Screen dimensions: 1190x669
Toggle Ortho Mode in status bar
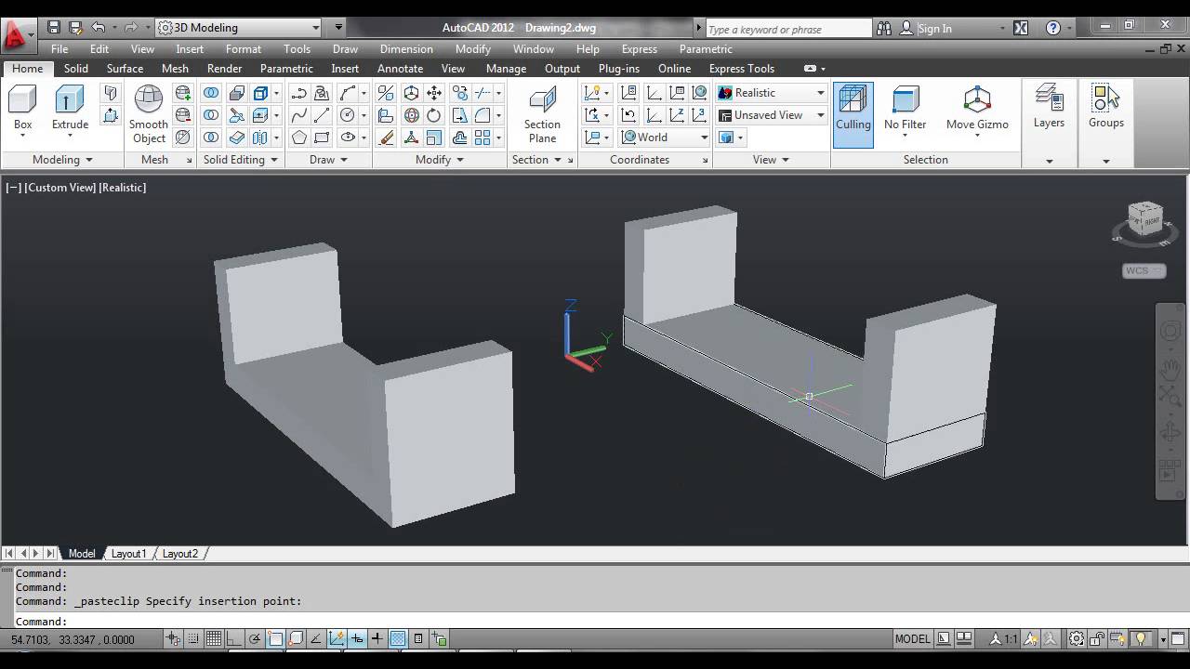(x=234, y=638)
